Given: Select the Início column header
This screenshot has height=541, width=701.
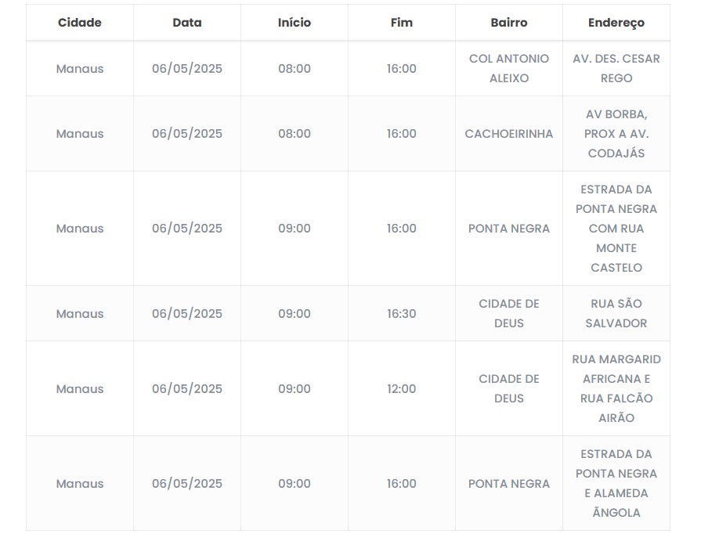Looking at the screenshot, I should point(294,23).
